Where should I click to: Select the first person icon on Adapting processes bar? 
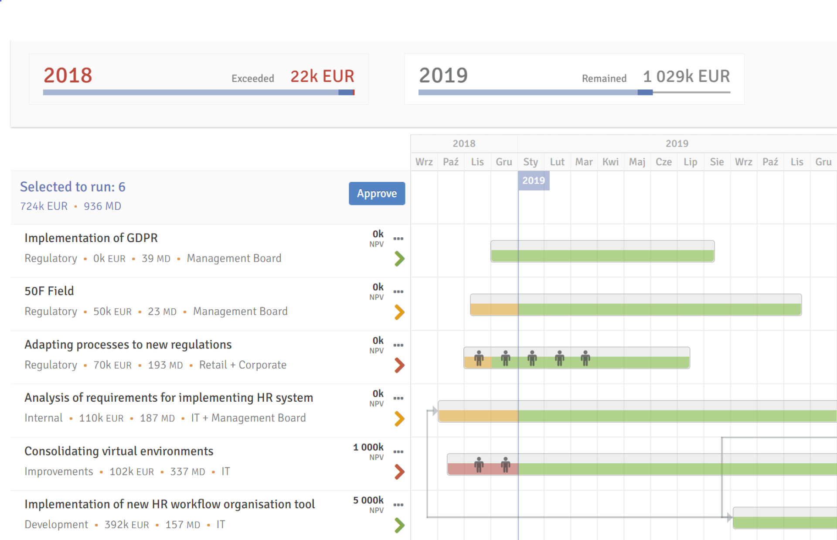point(479,358)
